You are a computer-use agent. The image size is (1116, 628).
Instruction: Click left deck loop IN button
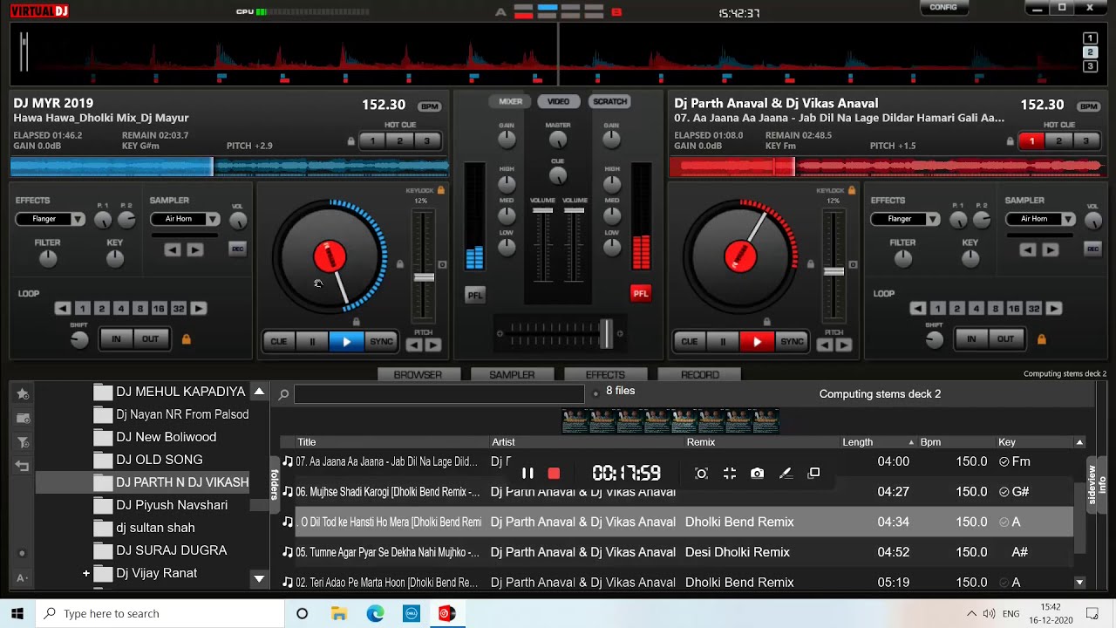click(116, 339)
